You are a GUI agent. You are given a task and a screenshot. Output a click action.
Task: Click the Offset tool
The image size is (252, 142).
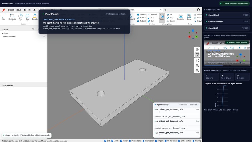198,18
